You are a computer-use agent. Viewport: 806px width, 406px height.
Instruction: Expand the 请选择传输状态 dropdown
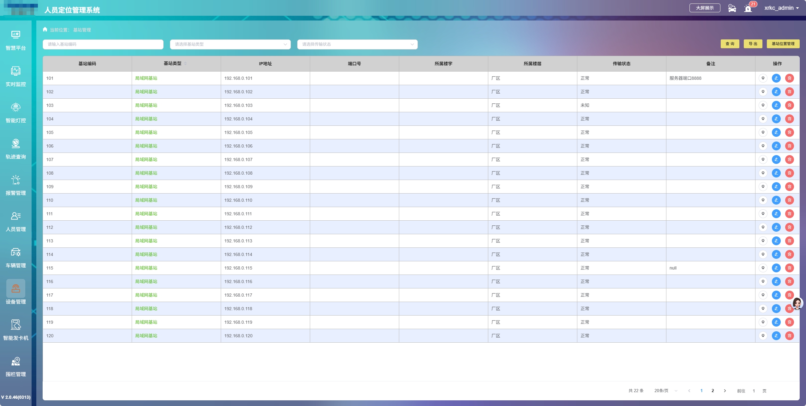point(357,44)
